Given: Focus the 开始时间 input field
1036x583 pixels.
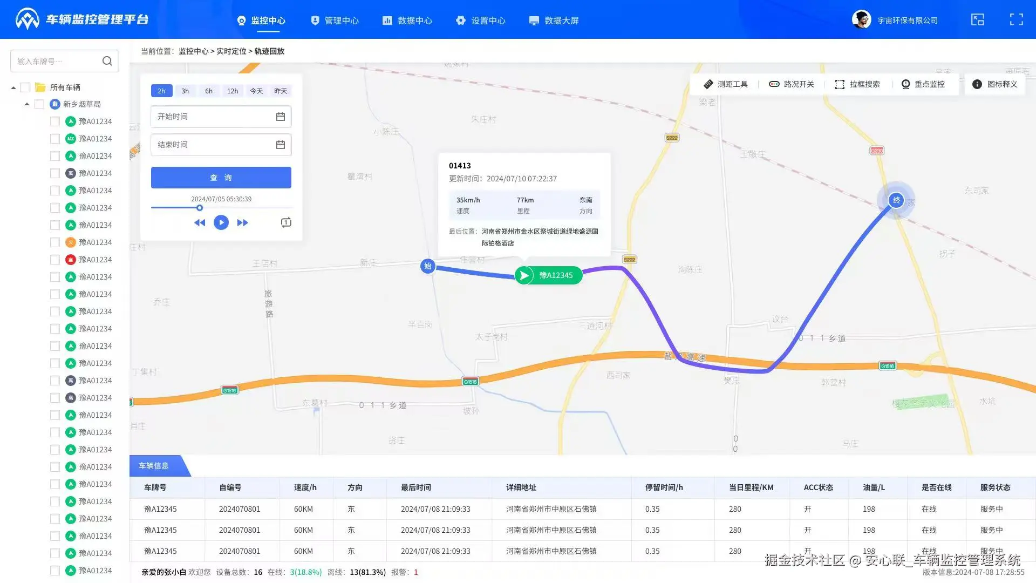Looking at the screenshot, I should tap(221, 117).
